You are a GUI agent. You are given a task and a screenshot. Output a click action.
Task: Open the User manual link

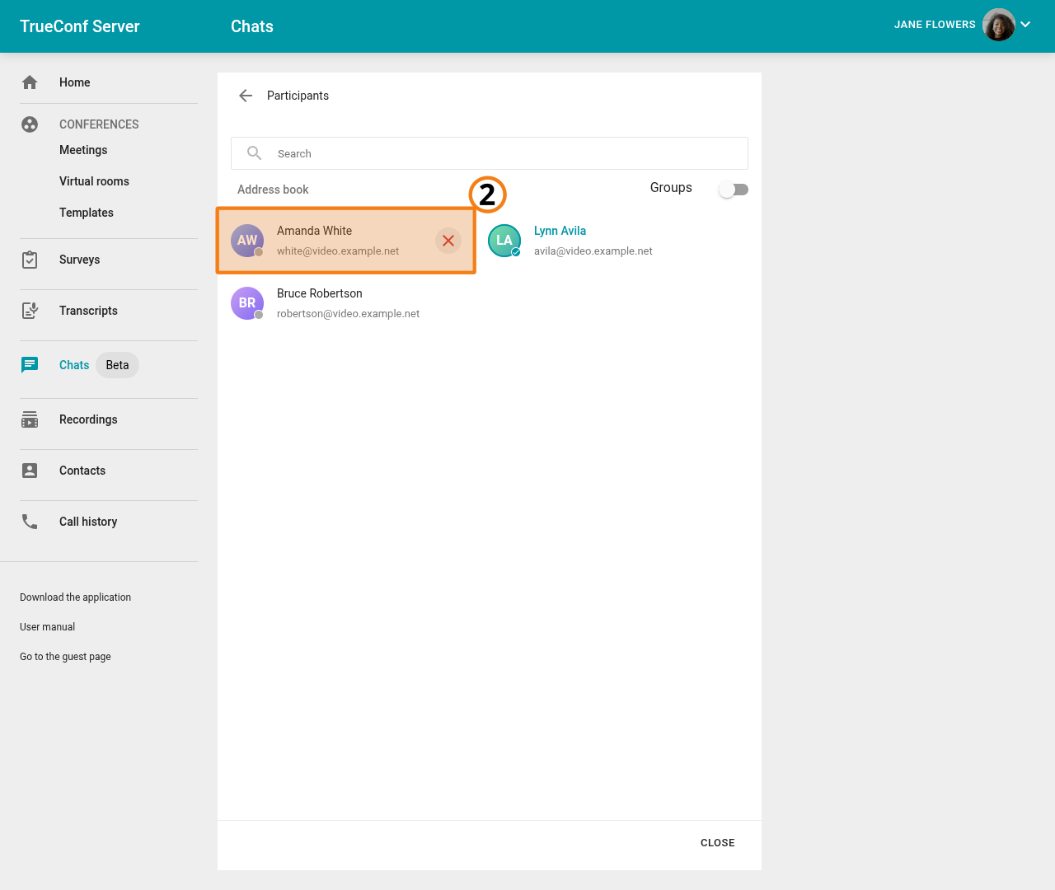(x=48, y=627)
